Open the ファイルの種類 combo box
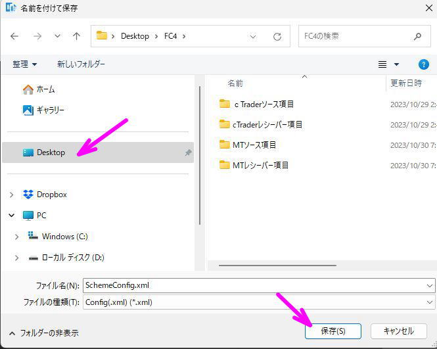This screenshot has width=437, height=349. tap(259, 302)
